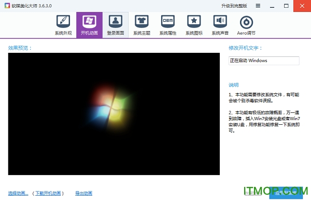This screenshot has width=311, height=204.
Task: Open the Aero调节 adjustment section
Action: 246,25
